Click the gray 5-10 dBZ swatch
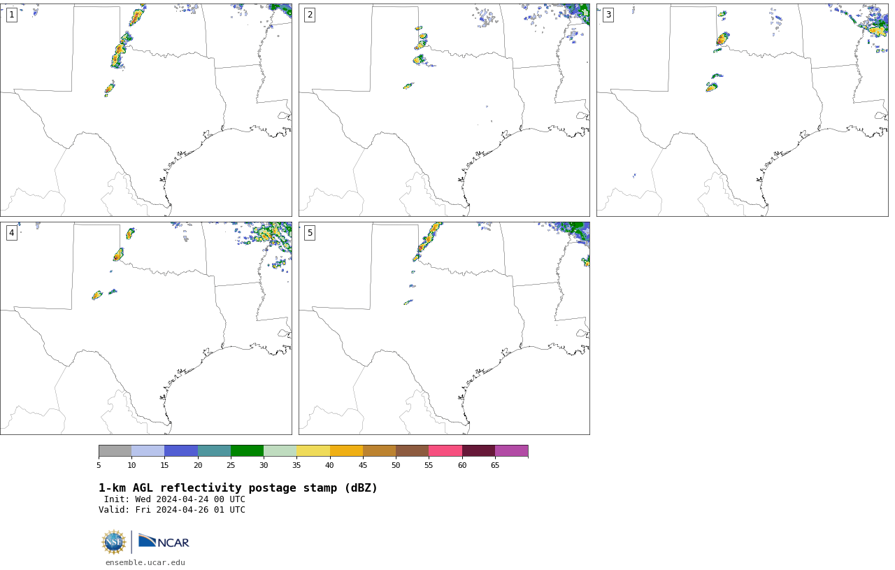The width and height of the screenshot is (895, 570). (115, 451)
